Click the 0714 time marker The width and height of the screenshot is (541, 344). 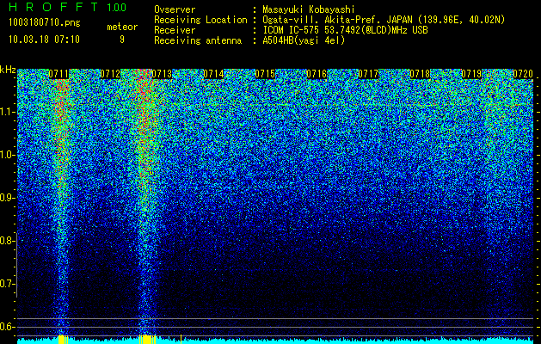click(x=213, y=74)
